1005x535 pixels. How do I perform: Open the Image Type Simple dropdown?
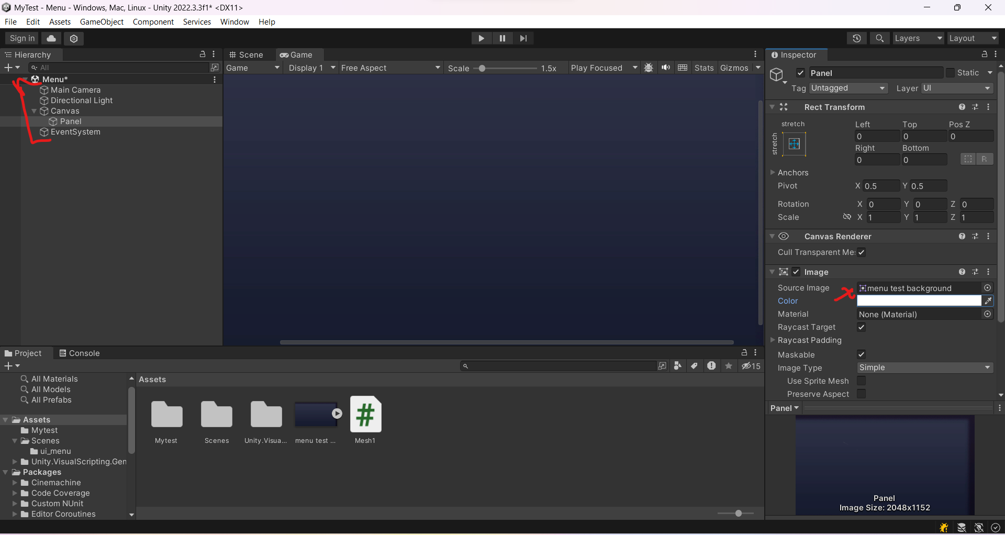coord(925,367)
